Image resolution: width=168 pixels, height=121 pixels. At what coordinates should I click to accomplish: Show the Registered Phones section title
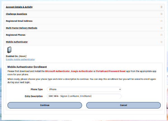pyautogui.click(x=16, y=35)
